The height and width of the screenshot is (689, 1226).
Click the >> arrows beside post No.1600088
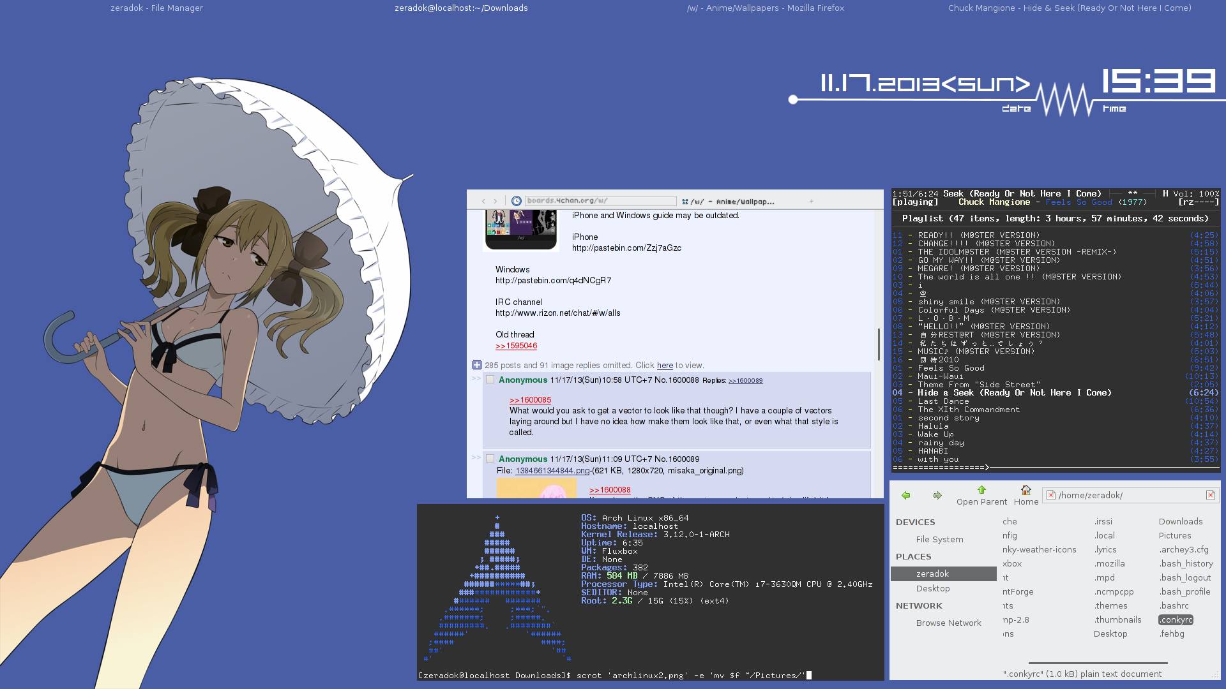tap(476, 379)
